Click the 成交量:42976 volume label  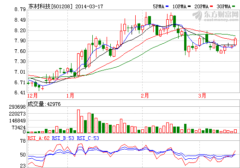(x=44, y=104)
